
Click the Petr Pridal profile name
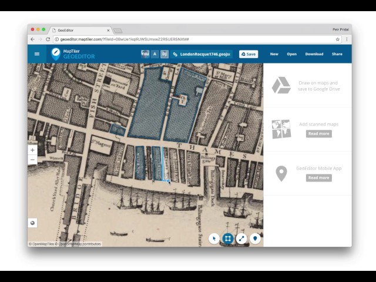341,29
